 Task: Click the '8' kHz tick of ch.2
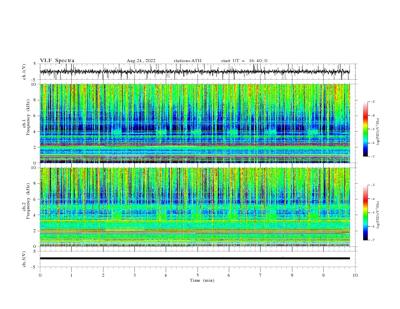(35, 184)
